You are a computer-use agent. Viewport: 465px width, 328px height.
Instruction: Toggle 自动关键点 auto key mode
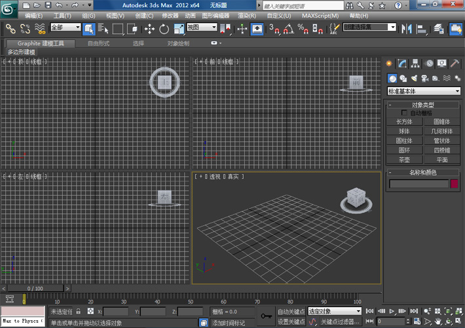click(291, 312)
